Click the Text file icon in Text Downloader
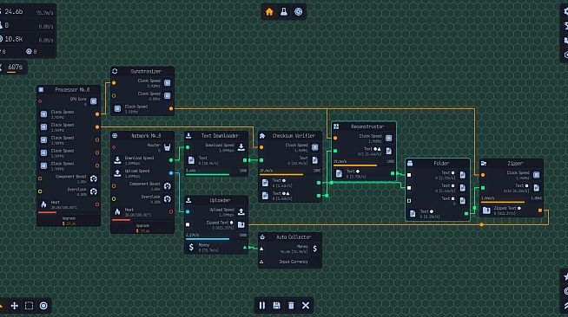The height and width of the screenshot is (317, 568). click(191, 160)
